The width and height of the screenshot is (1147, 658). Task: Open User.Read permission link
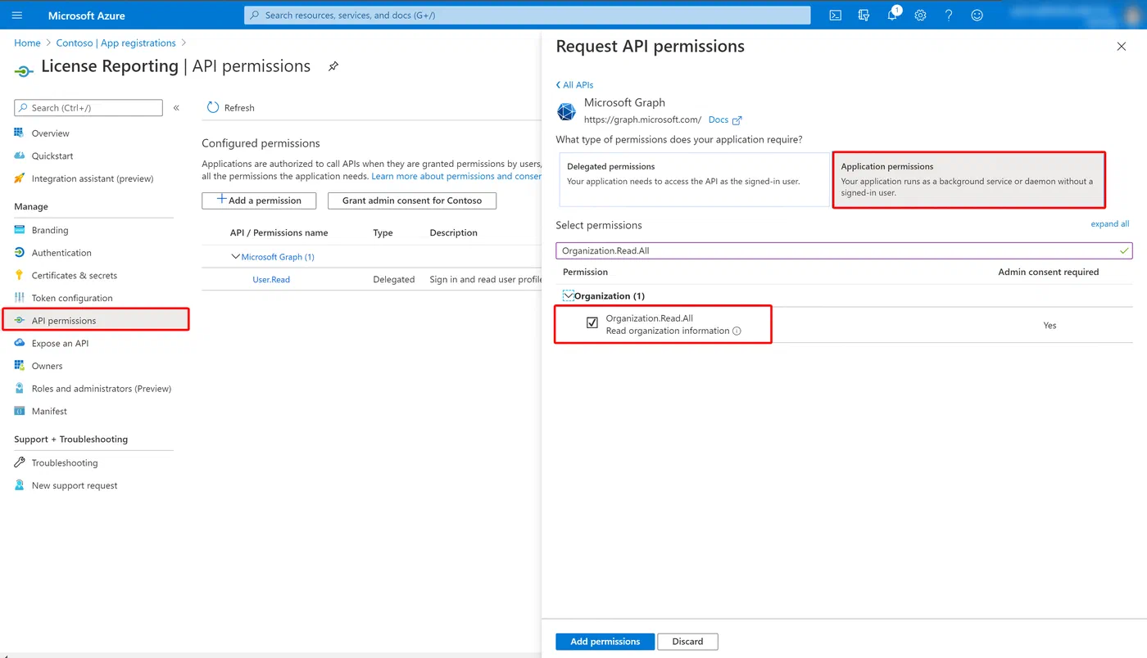(271, 279)
